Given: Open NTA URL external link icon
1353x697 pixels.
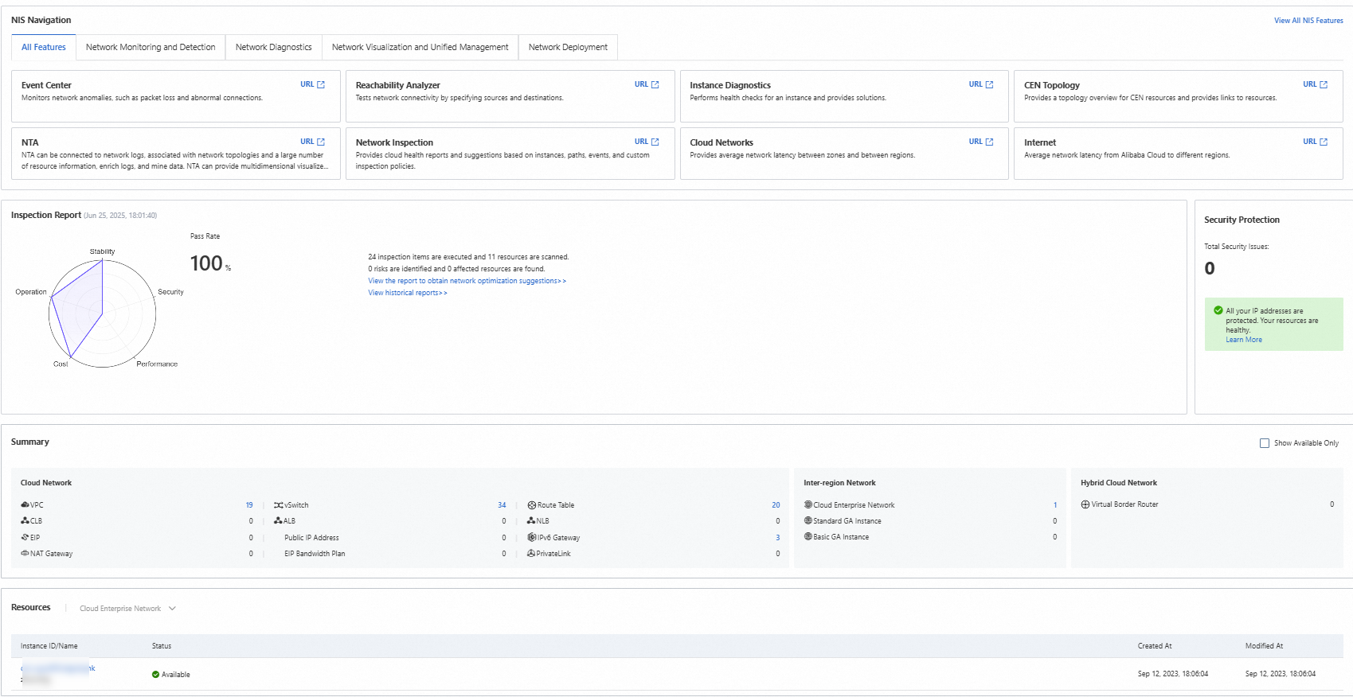Looking at the screenshot, I should (321, 142).
